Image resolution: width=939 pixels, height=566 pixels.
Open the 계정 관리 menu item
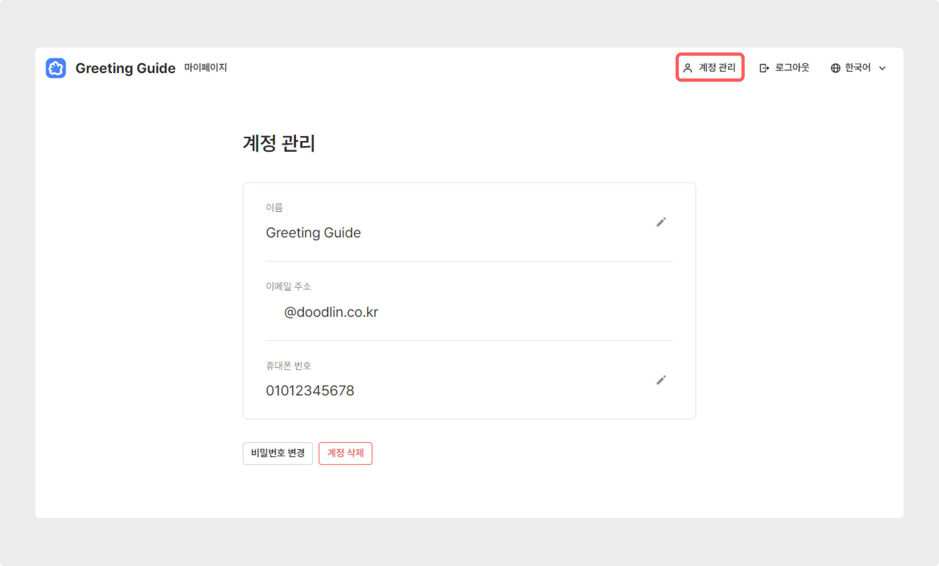click(x=717, y=67)
